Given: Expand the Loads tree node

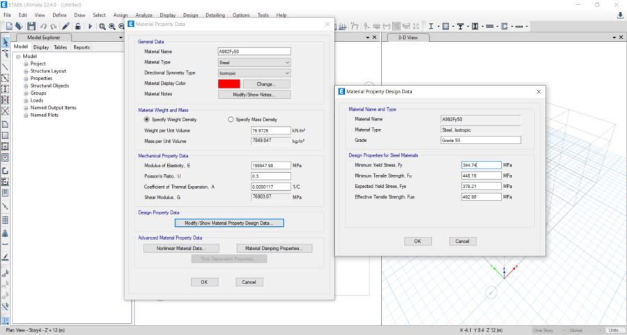Looking at the screenshot, I should point(26,101).
